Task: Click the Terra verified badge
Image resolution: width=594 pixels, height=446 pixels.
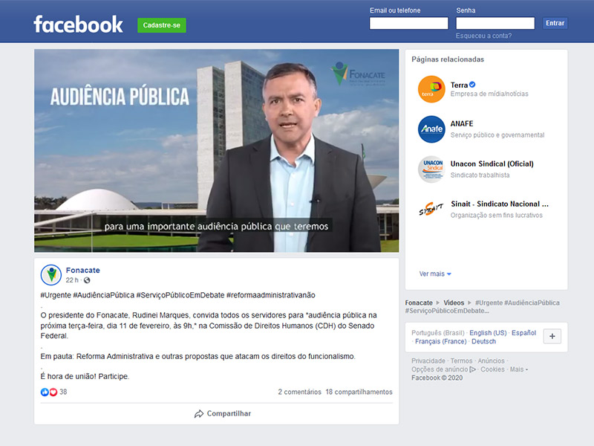Action: click(x=472, y=85)
